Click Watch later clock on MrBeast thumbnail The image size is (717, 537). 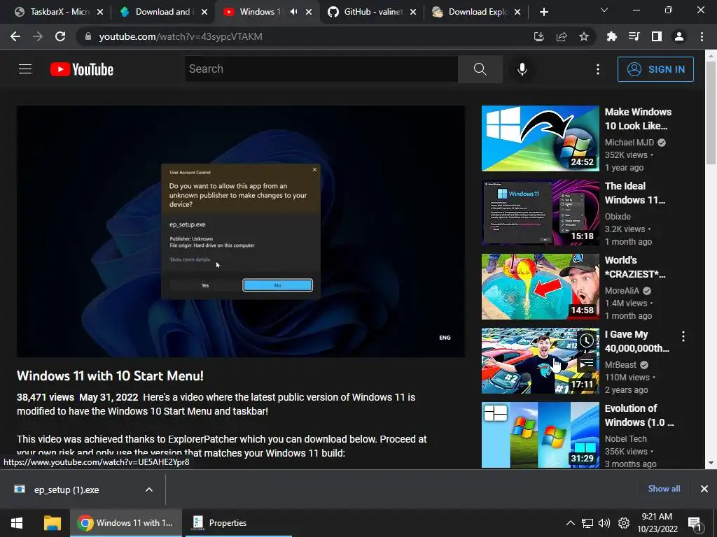[x=587, y=341]
